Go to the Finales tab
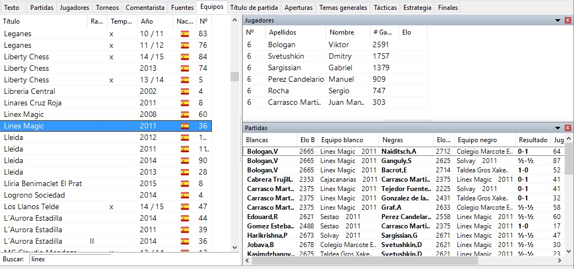 coord(447,8)
